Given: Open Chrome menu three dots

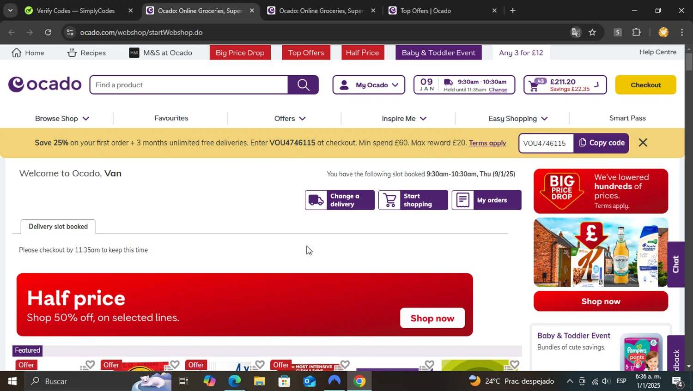Looking at the screenshot, I should click(682, 32).
